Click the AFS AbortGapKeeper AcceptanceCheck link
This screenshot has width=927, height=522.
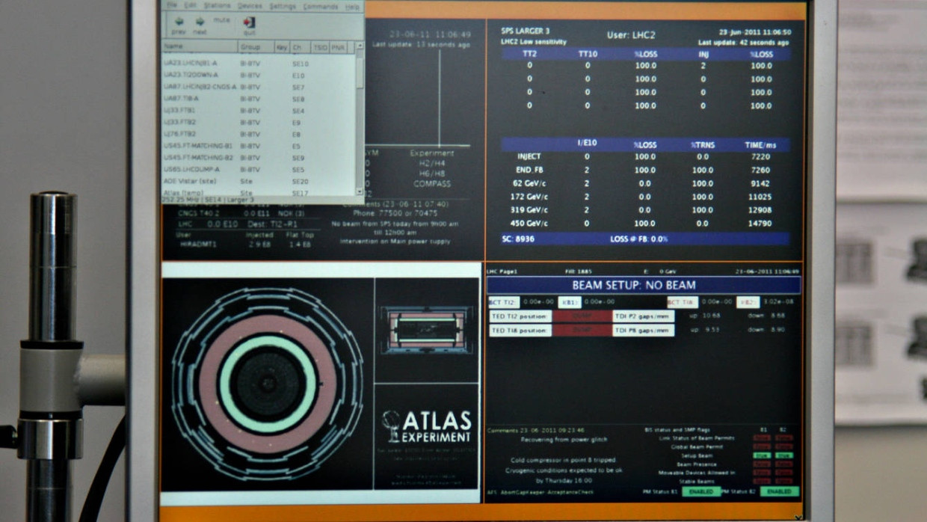tap(541, 491)
